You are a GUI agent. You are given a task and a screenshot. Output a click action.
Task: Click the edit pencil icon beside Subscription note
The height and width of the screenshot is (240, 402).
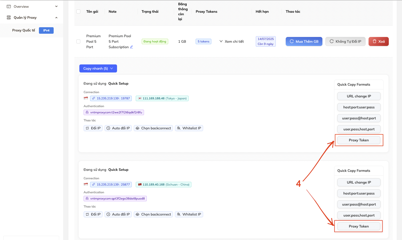click(x=132, y=47)
